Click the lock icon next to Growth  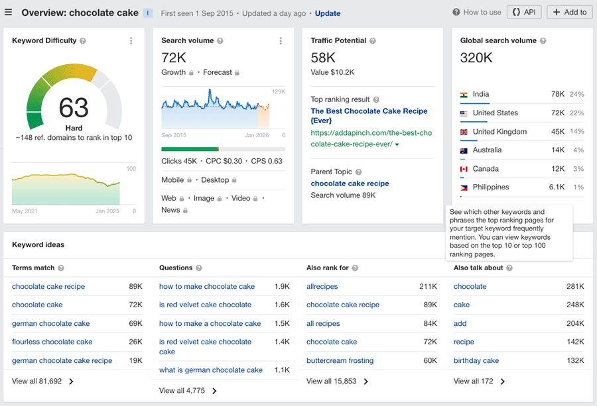point(191,73)
